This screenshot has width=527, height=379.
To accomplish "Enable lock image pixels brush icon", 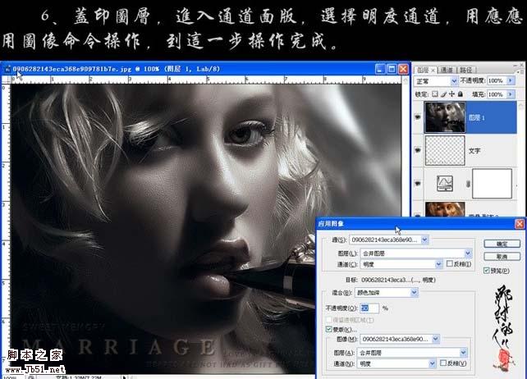I will (443, 94).
